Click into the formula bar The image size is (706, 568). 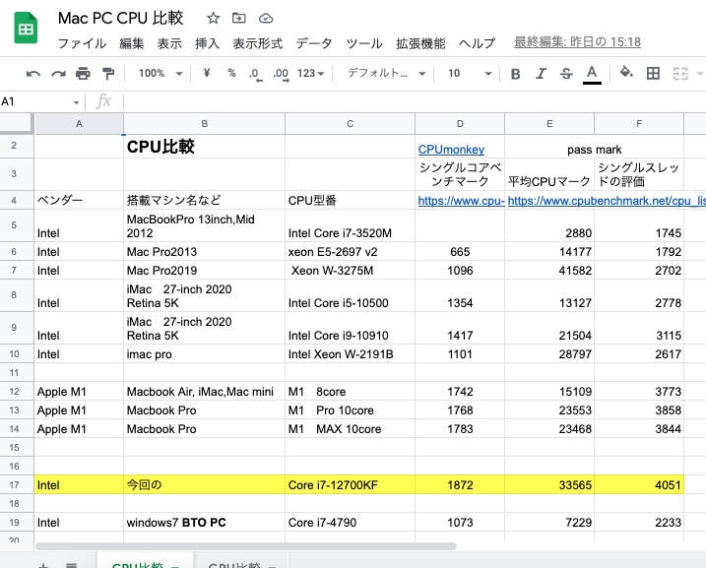pyautogui.click(x=415, y=101)
